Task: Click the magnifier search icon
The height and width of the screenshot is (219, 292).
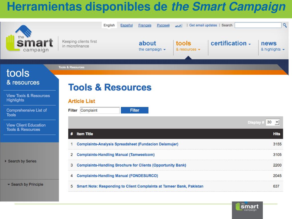Action: click(x=285, y=25)
